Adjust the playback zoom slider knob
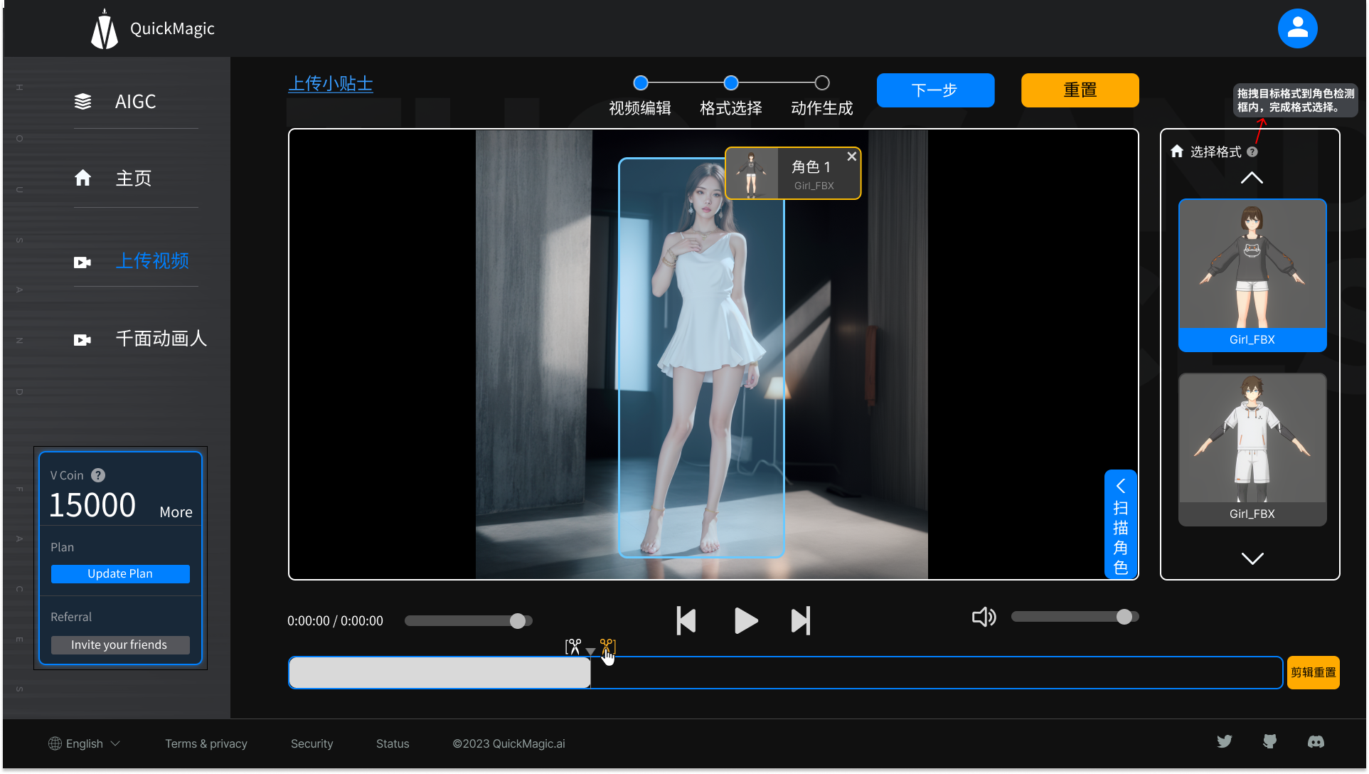Screen dimensions: 1369x774 [x=517, y=621]
